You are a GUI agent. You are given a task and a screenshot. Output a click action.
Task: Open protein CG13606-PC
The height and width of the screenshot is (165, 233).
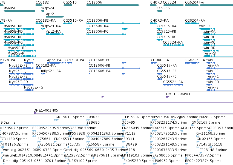99,60
